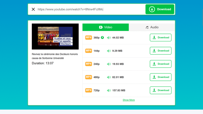Click the 9.29 MB file size
The height and width of the screenshot is (114, 203).
point(117,51)
